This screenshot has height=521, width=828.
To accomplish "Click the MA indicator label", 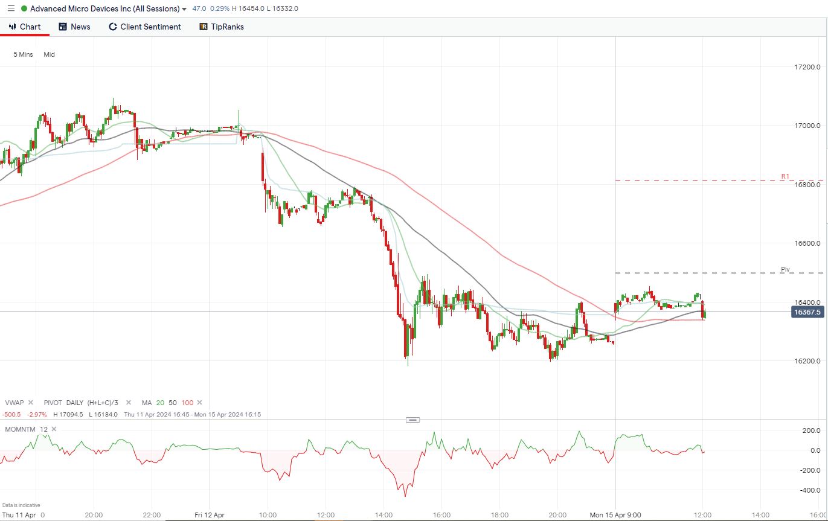I will 147,403.
